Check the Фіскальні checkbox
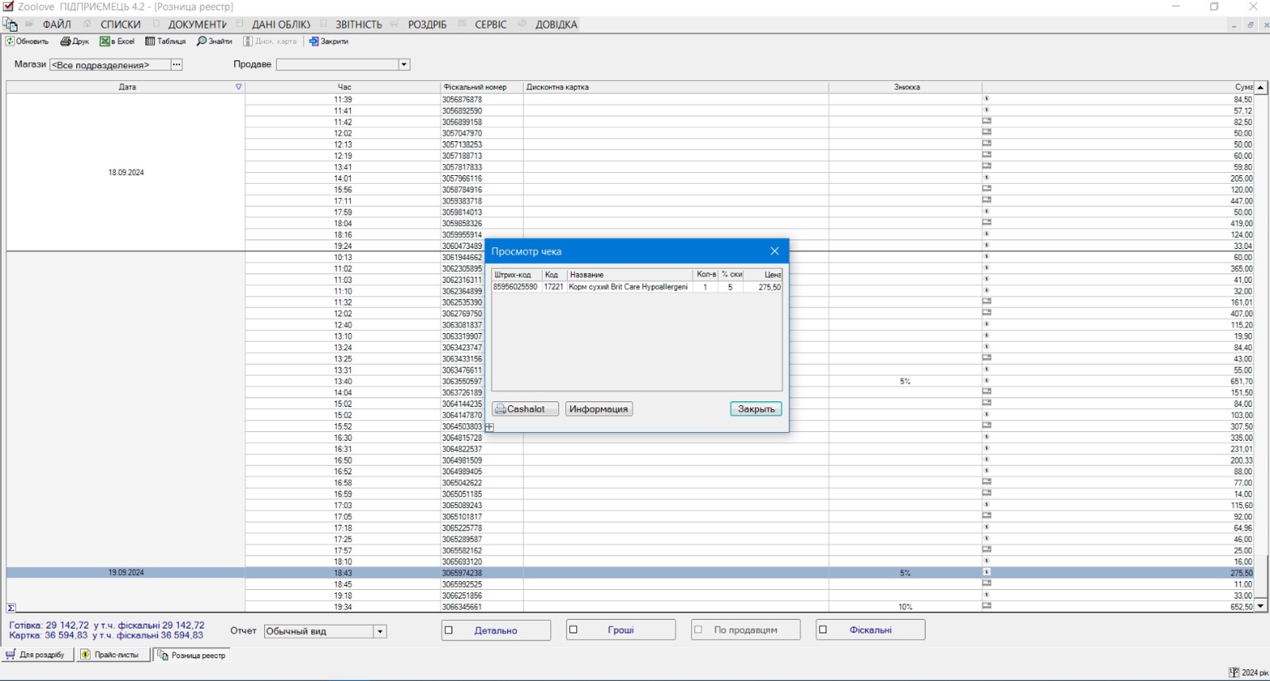Image resolution: width=1270 pixels, height=681 pixels. [x=823, y=630]
